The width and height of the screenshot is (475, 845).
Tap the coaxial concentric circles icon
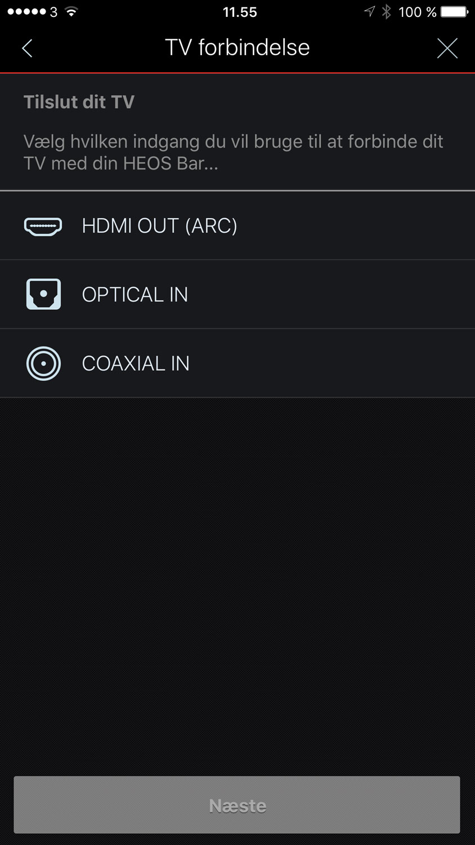click(43, 363)
